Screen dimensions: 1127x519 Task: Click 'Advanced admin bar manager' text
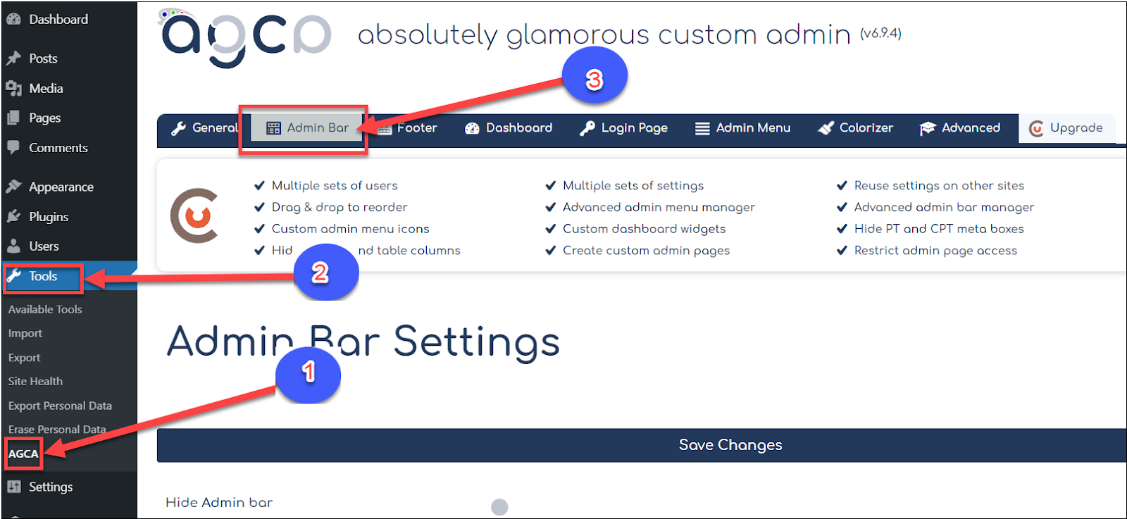coord(944,207)
